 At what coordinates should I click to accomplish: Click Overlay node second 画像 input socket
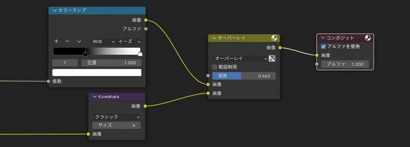(208, 93)
